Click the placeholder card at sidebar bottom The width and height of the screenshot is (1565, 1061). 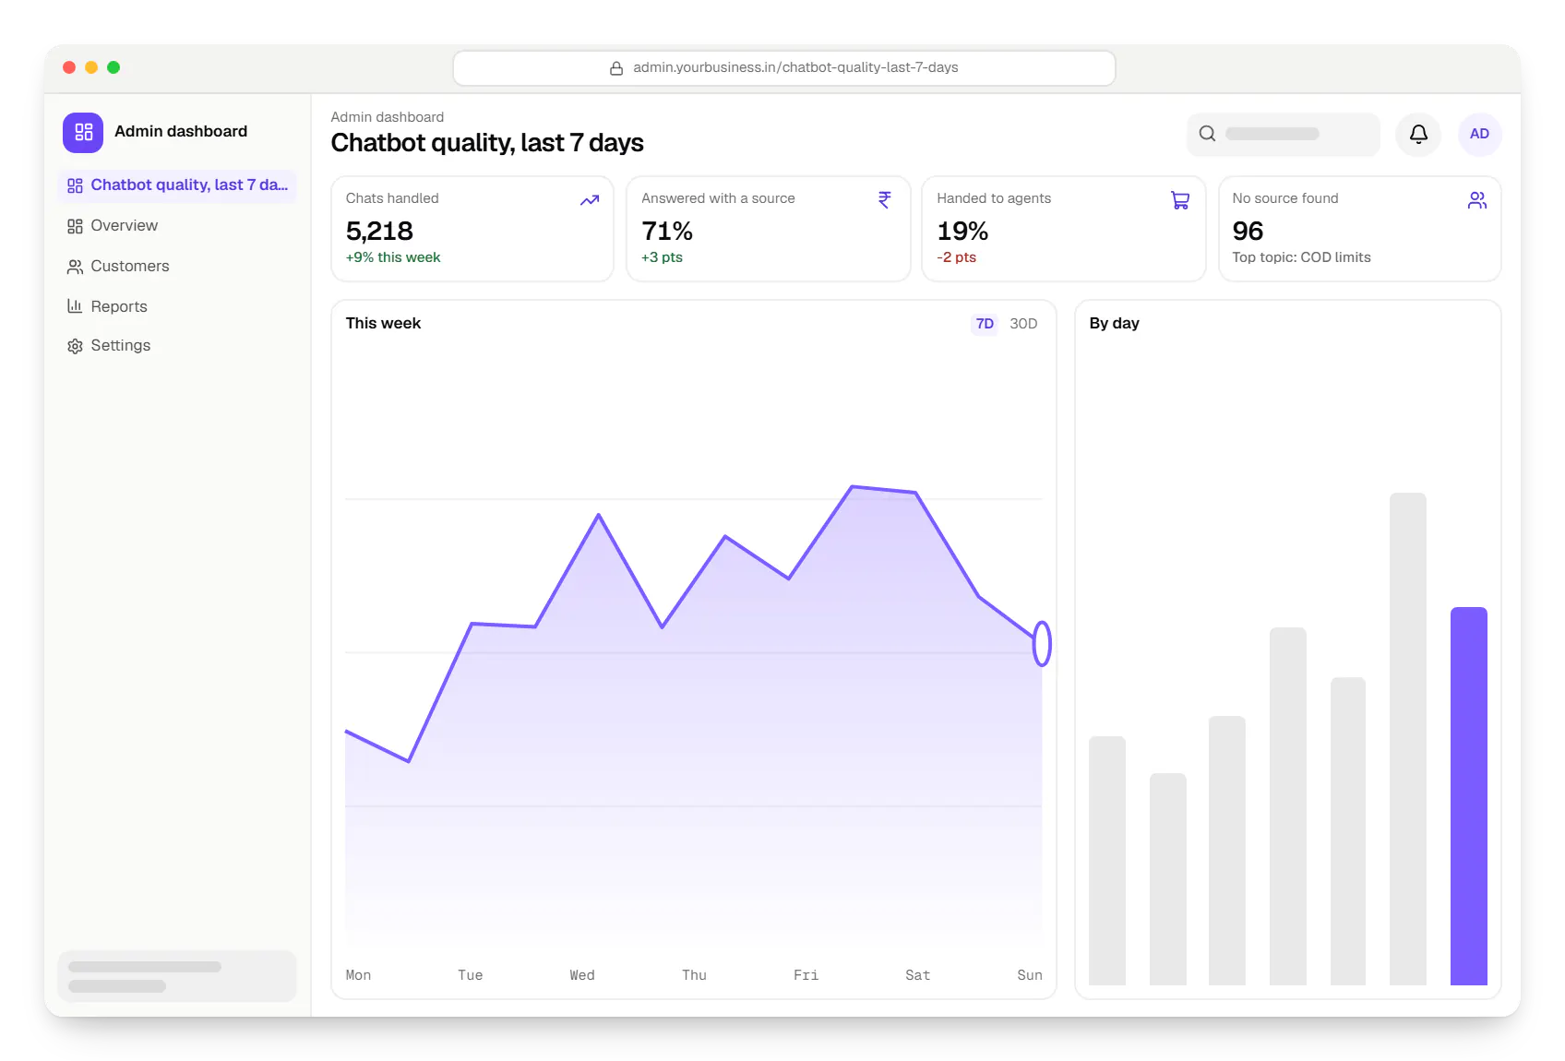tap(177, 976)
